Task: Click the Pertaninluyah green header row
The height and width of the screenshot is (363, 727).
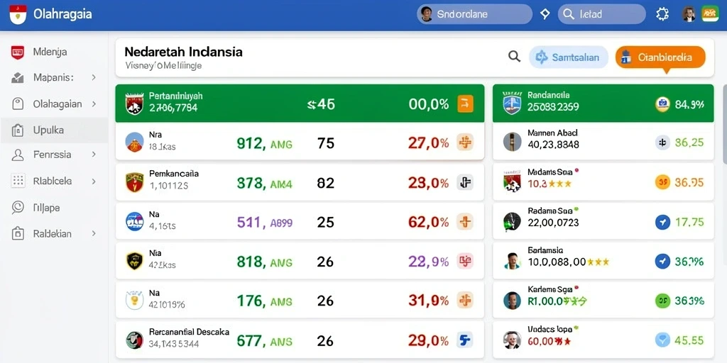Action: pyautogui.click(x=300, y=104)
